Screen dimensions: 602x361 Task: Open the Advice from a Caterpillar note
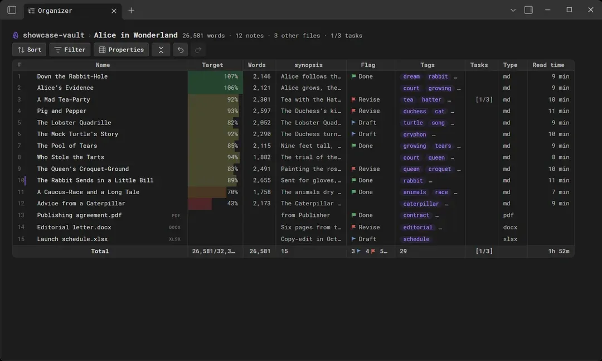tap(81, 203)
